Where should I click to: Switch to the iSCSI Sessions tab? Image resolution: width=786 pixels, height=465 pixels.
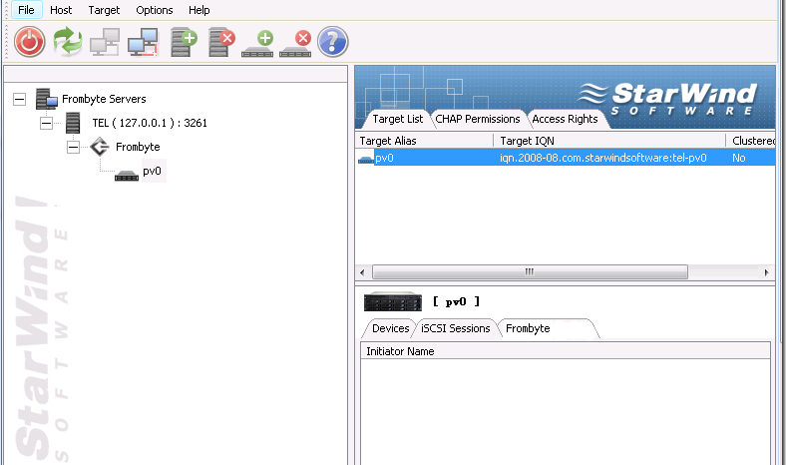(x=455, y=328)
